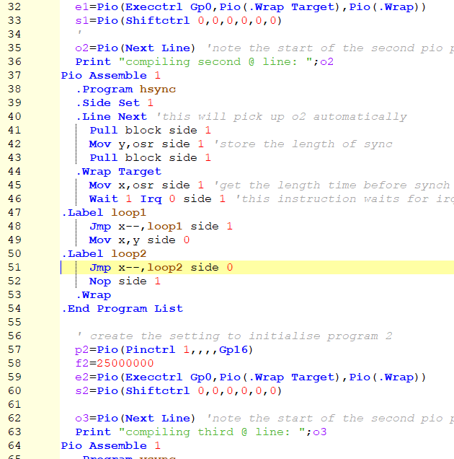Click the '.Label loop2' line
Viewport: 454px width, 459px height.
click(x=103, y=254)
